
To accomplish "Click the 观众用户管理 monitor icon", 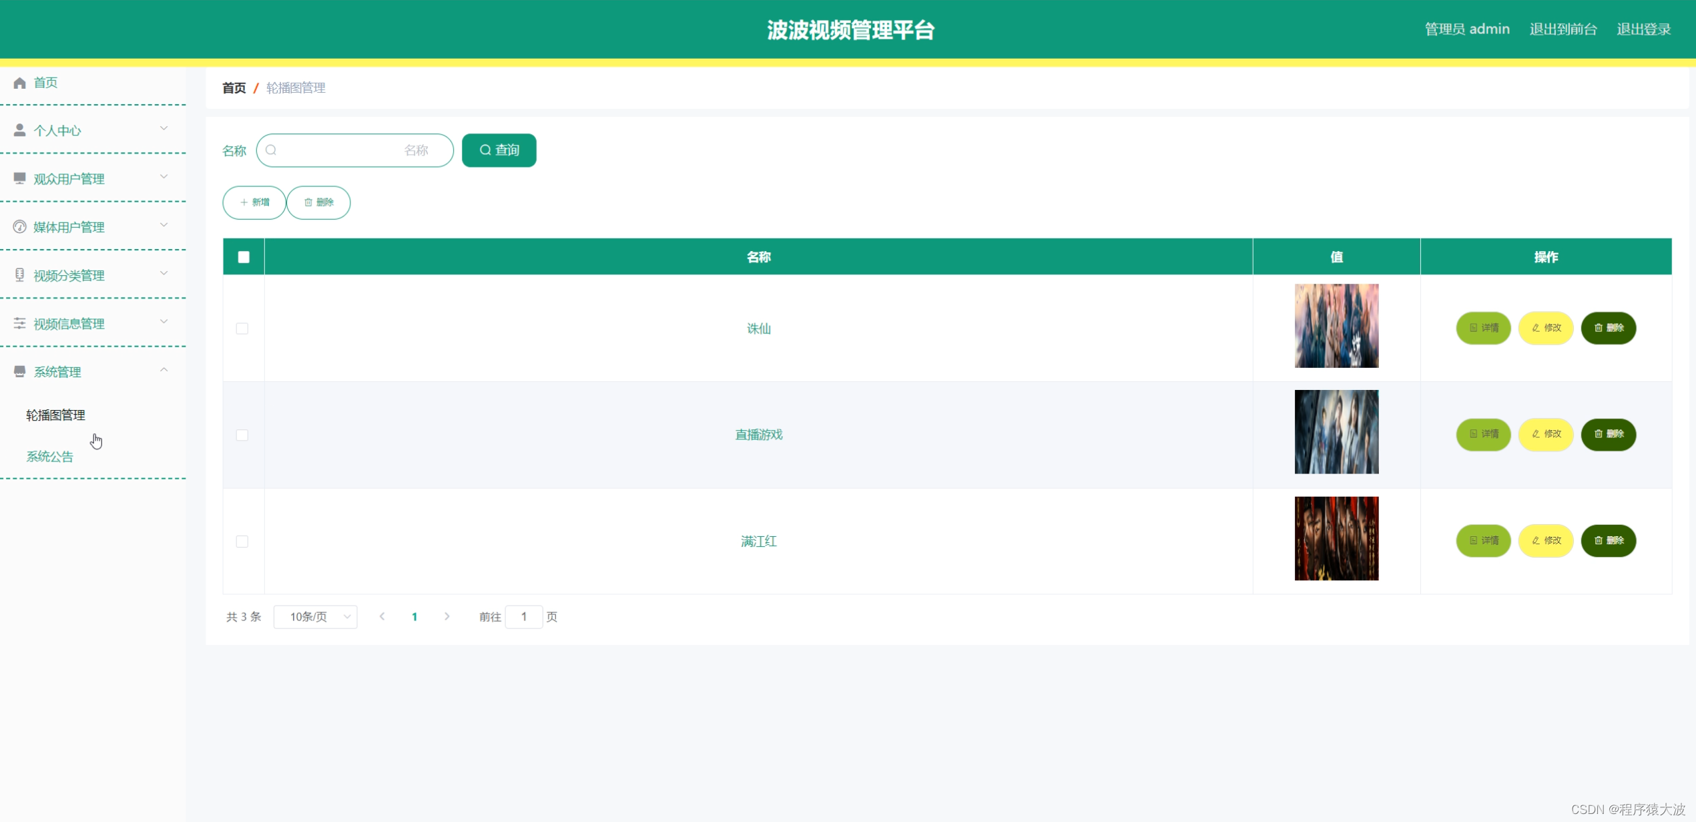I will [19, 178].
